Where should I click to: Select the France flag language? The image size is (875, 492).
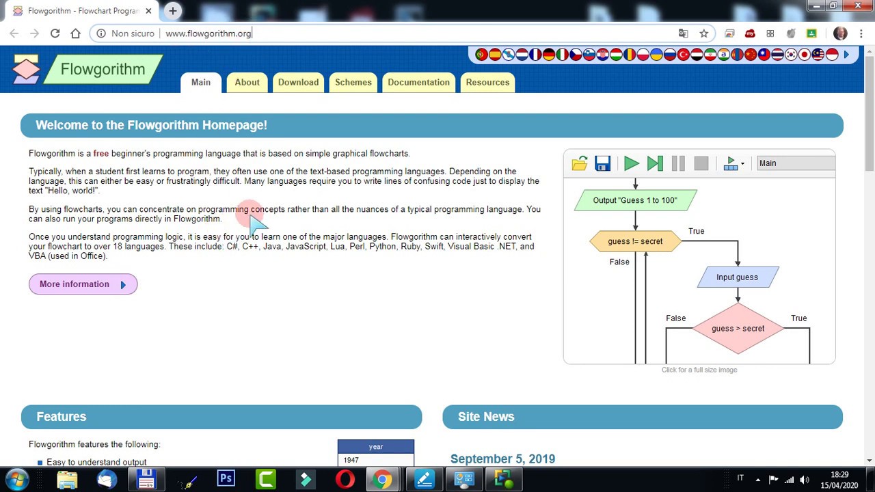[x=535, y=55]
